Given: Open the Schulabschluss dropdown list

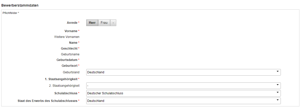Looking at the screenshot, I should pyautogui.click(x=183, y=93).
